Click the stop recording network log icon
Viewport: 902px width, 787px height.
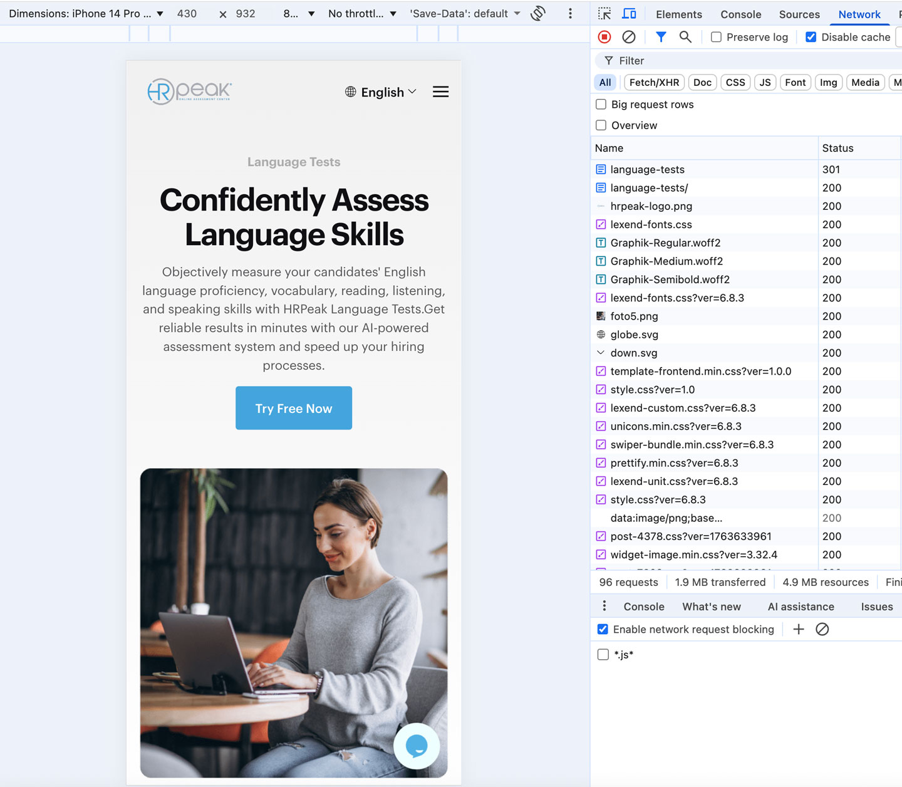click(x=604, y=37)
